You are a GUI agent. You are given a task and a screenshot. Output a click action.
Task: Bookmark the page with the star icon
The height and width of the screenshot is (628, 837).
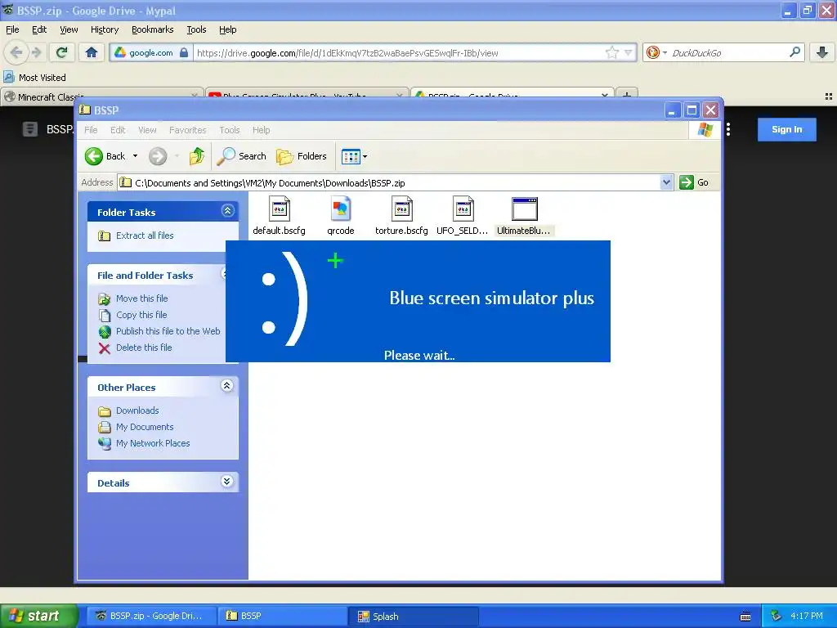click(611, 52)
